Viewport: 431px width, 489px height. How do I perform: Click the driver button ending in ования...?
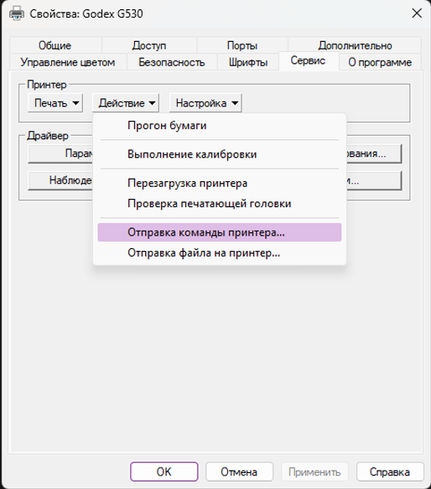(374, 153)
